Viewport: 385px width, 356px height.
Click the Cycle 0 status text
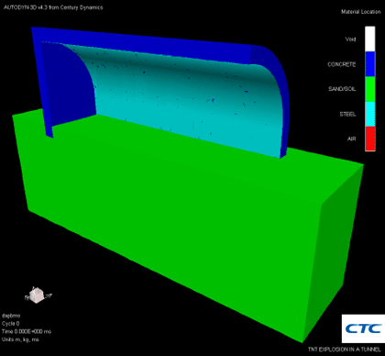(11, 324)
